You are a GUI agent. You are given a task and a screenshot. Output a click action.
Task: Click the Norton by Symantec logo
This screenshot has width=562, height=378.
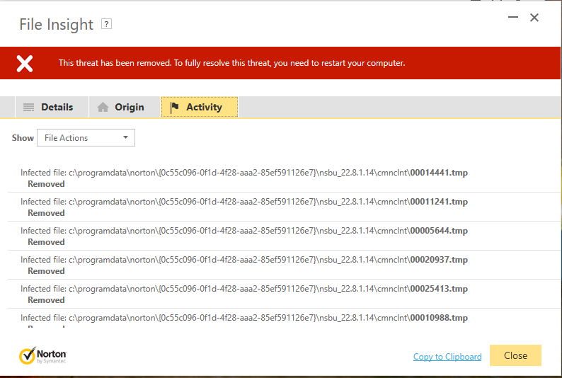point(42,355)
